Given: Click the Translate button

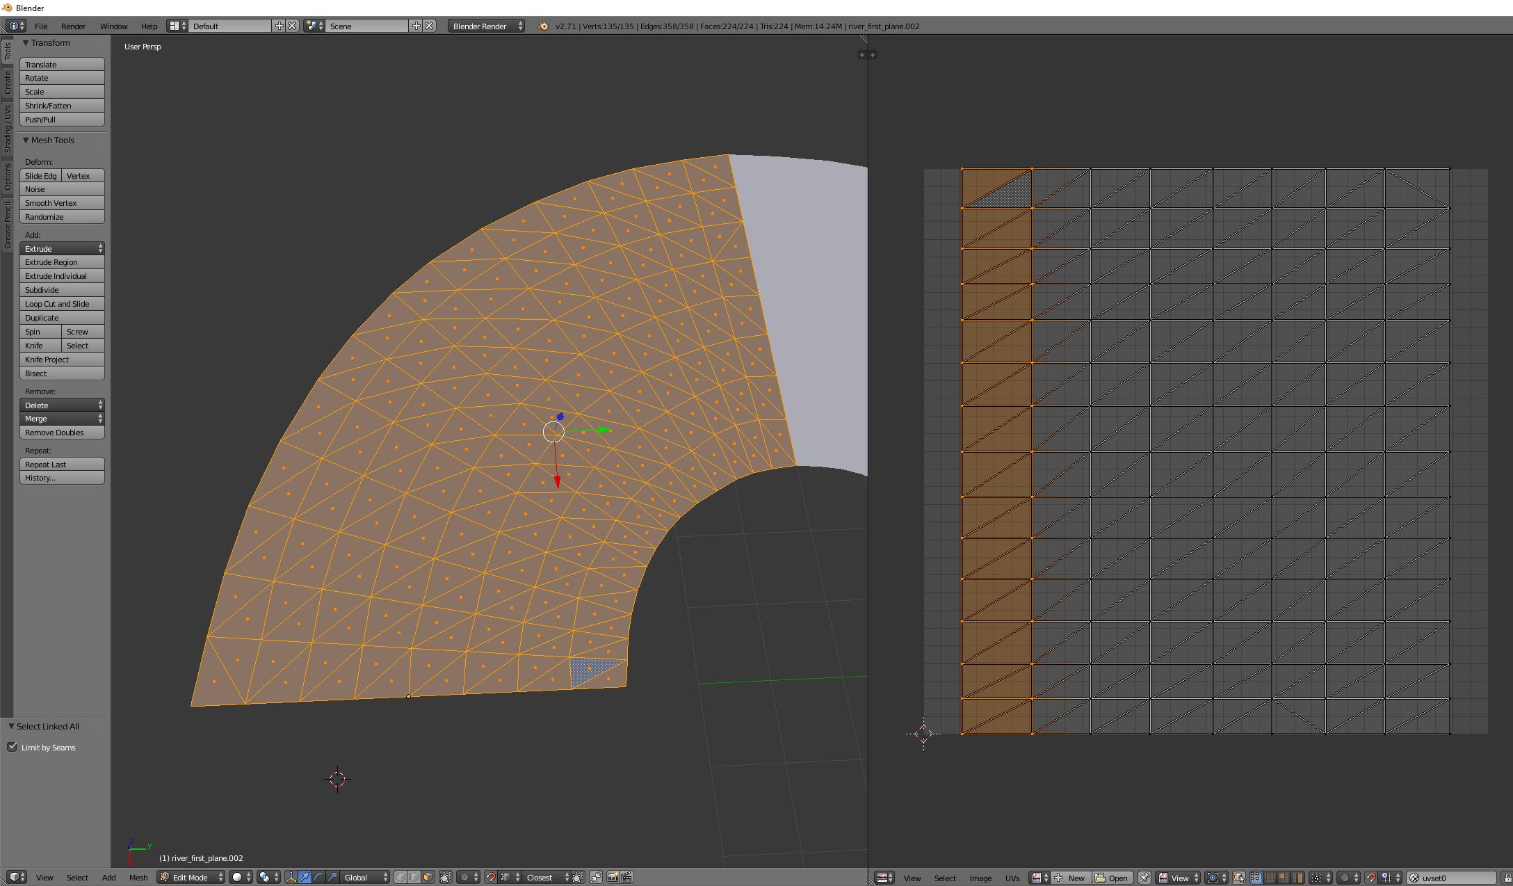Looking at the screenshot, I should click(x=62, y=64).
